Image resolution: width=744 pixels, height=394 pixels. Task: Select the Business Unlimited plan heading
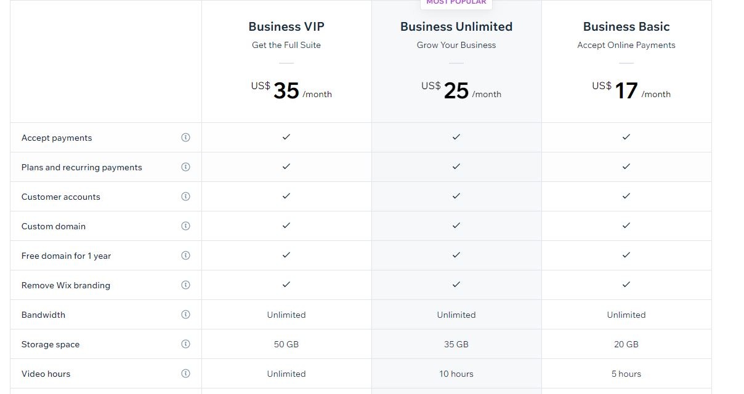click(x=456, y=26)
